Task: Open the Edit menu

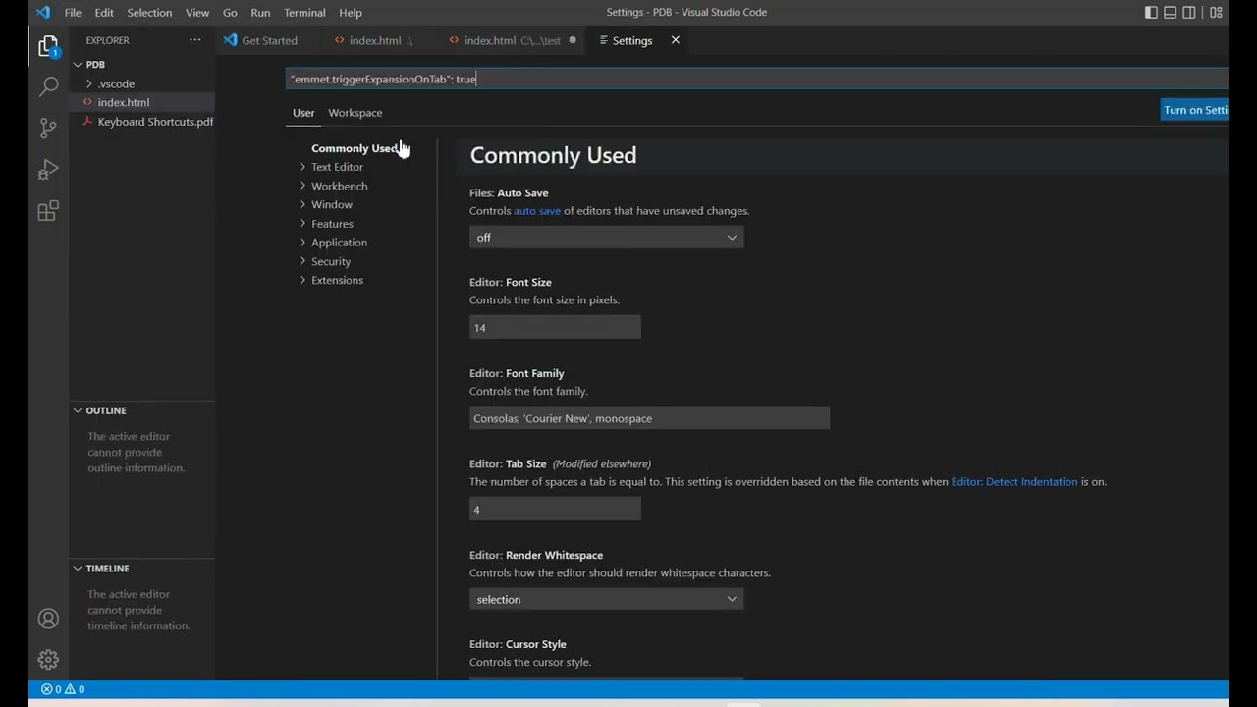Action: point(104,13)
